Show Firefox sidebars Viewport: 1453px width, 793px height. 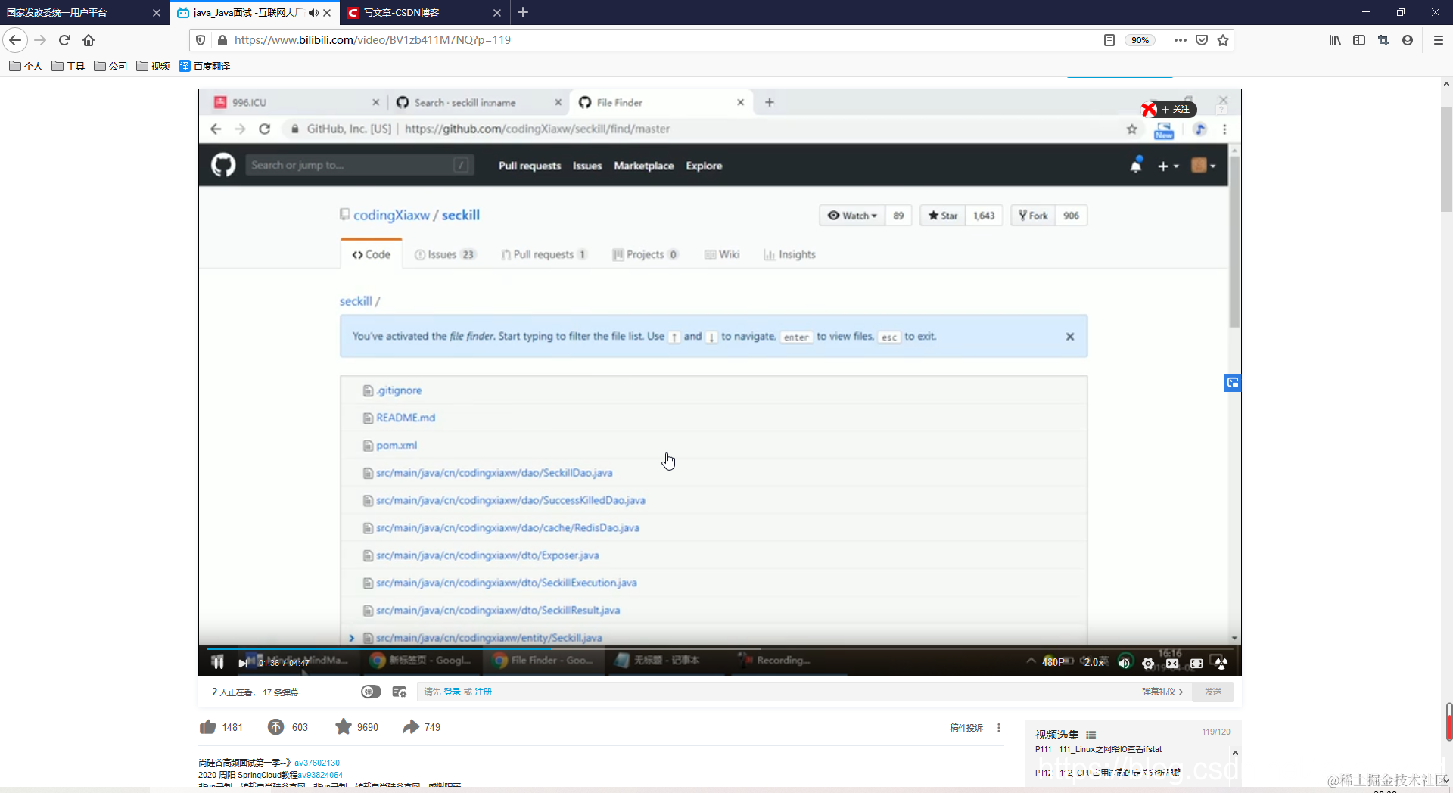(1359, 40)
